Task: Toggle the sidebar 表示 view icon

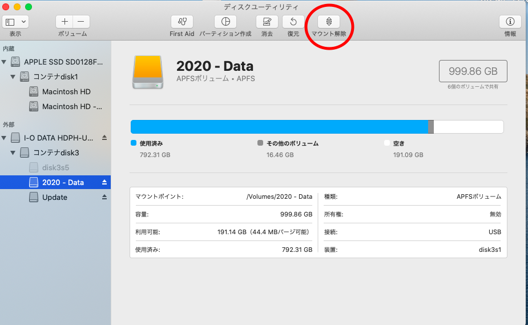Action: tap(10, 22)
